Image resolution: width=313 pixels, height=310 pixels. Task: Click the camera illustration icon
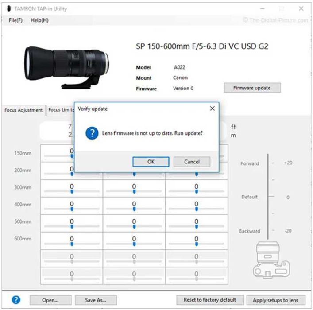click(271, 260)
